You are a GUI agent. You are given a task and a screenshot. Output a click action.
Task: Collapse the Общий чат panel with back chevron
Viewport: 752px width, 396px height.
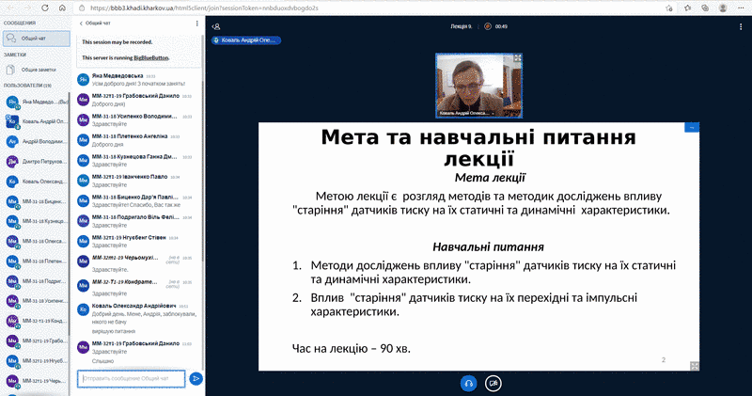point(81,23)
